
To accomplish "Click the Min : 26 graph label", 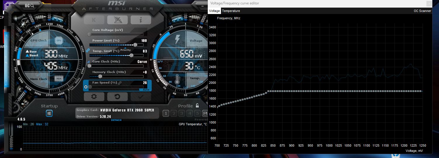I will [29, 124].
